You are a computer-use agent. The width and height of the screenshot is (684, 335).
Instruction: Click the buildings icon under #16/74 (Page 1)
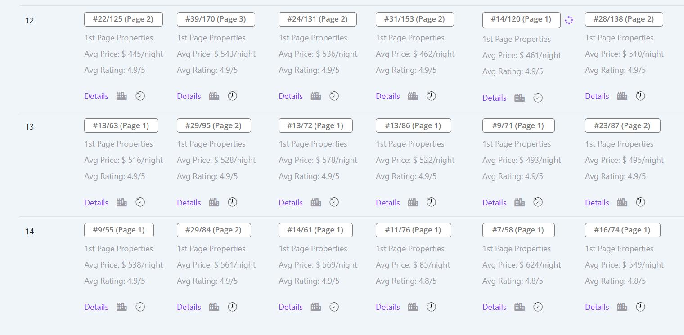tap(622, 307)
